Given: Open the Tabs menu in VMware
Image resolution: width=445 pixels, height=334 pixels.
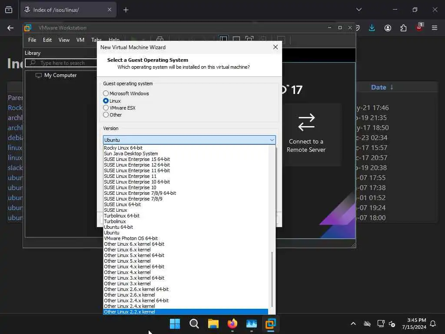Looking at the screenshot, I should [96, 40].
